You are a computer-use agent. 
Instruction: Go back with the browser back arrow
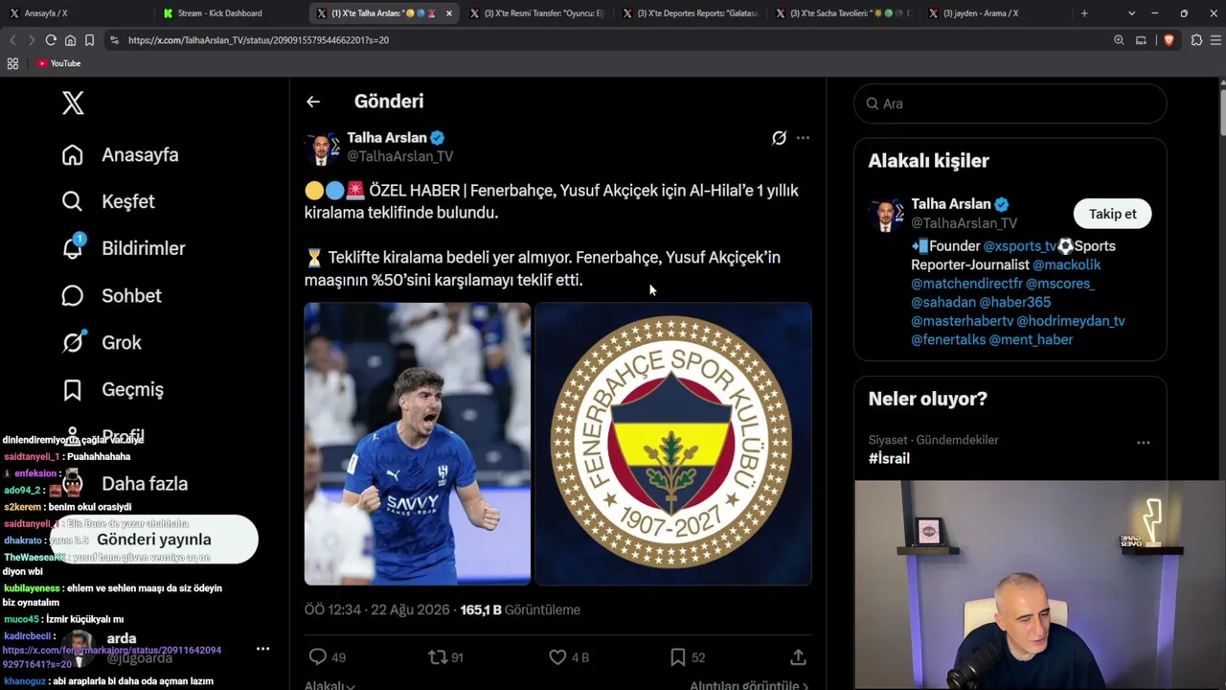pyautogui.click(x=12, y=40)
